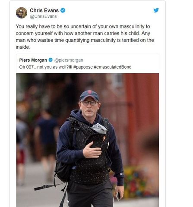Visit the @ChrisEvans handle

(x=43, y=16)
